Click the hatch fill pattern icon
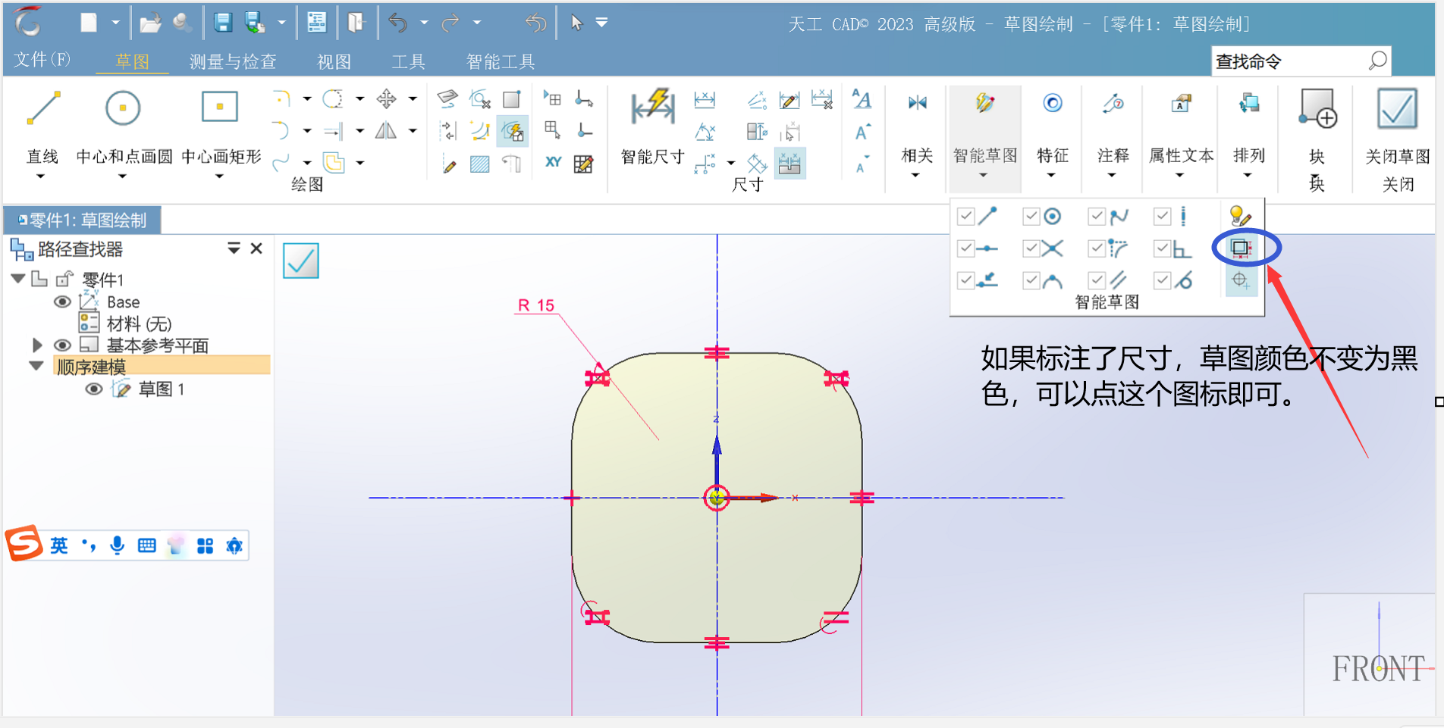This screenshot has width=1444, height=728. coord(479,164)
